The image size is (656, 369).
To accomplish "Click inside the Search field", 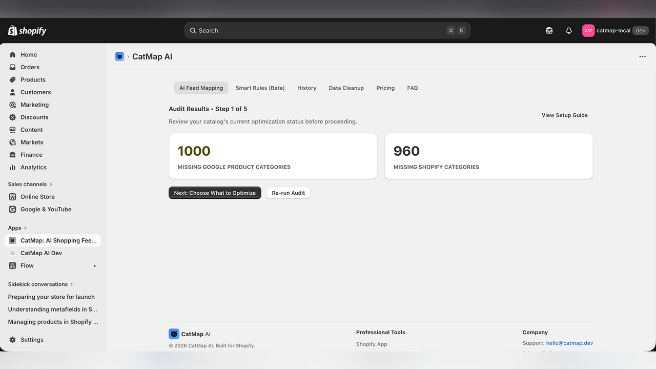I will [327, 31].
